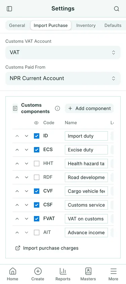Switch to General tab

(x=17, y=25)
